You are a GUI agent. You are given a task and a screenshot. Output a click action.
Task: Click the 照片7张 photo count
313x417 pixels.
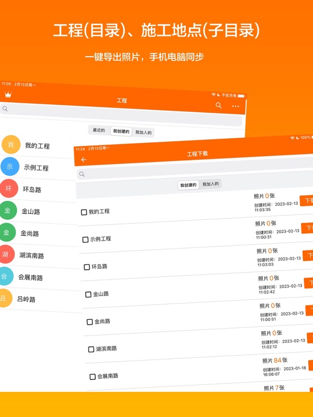coord(274,388)
